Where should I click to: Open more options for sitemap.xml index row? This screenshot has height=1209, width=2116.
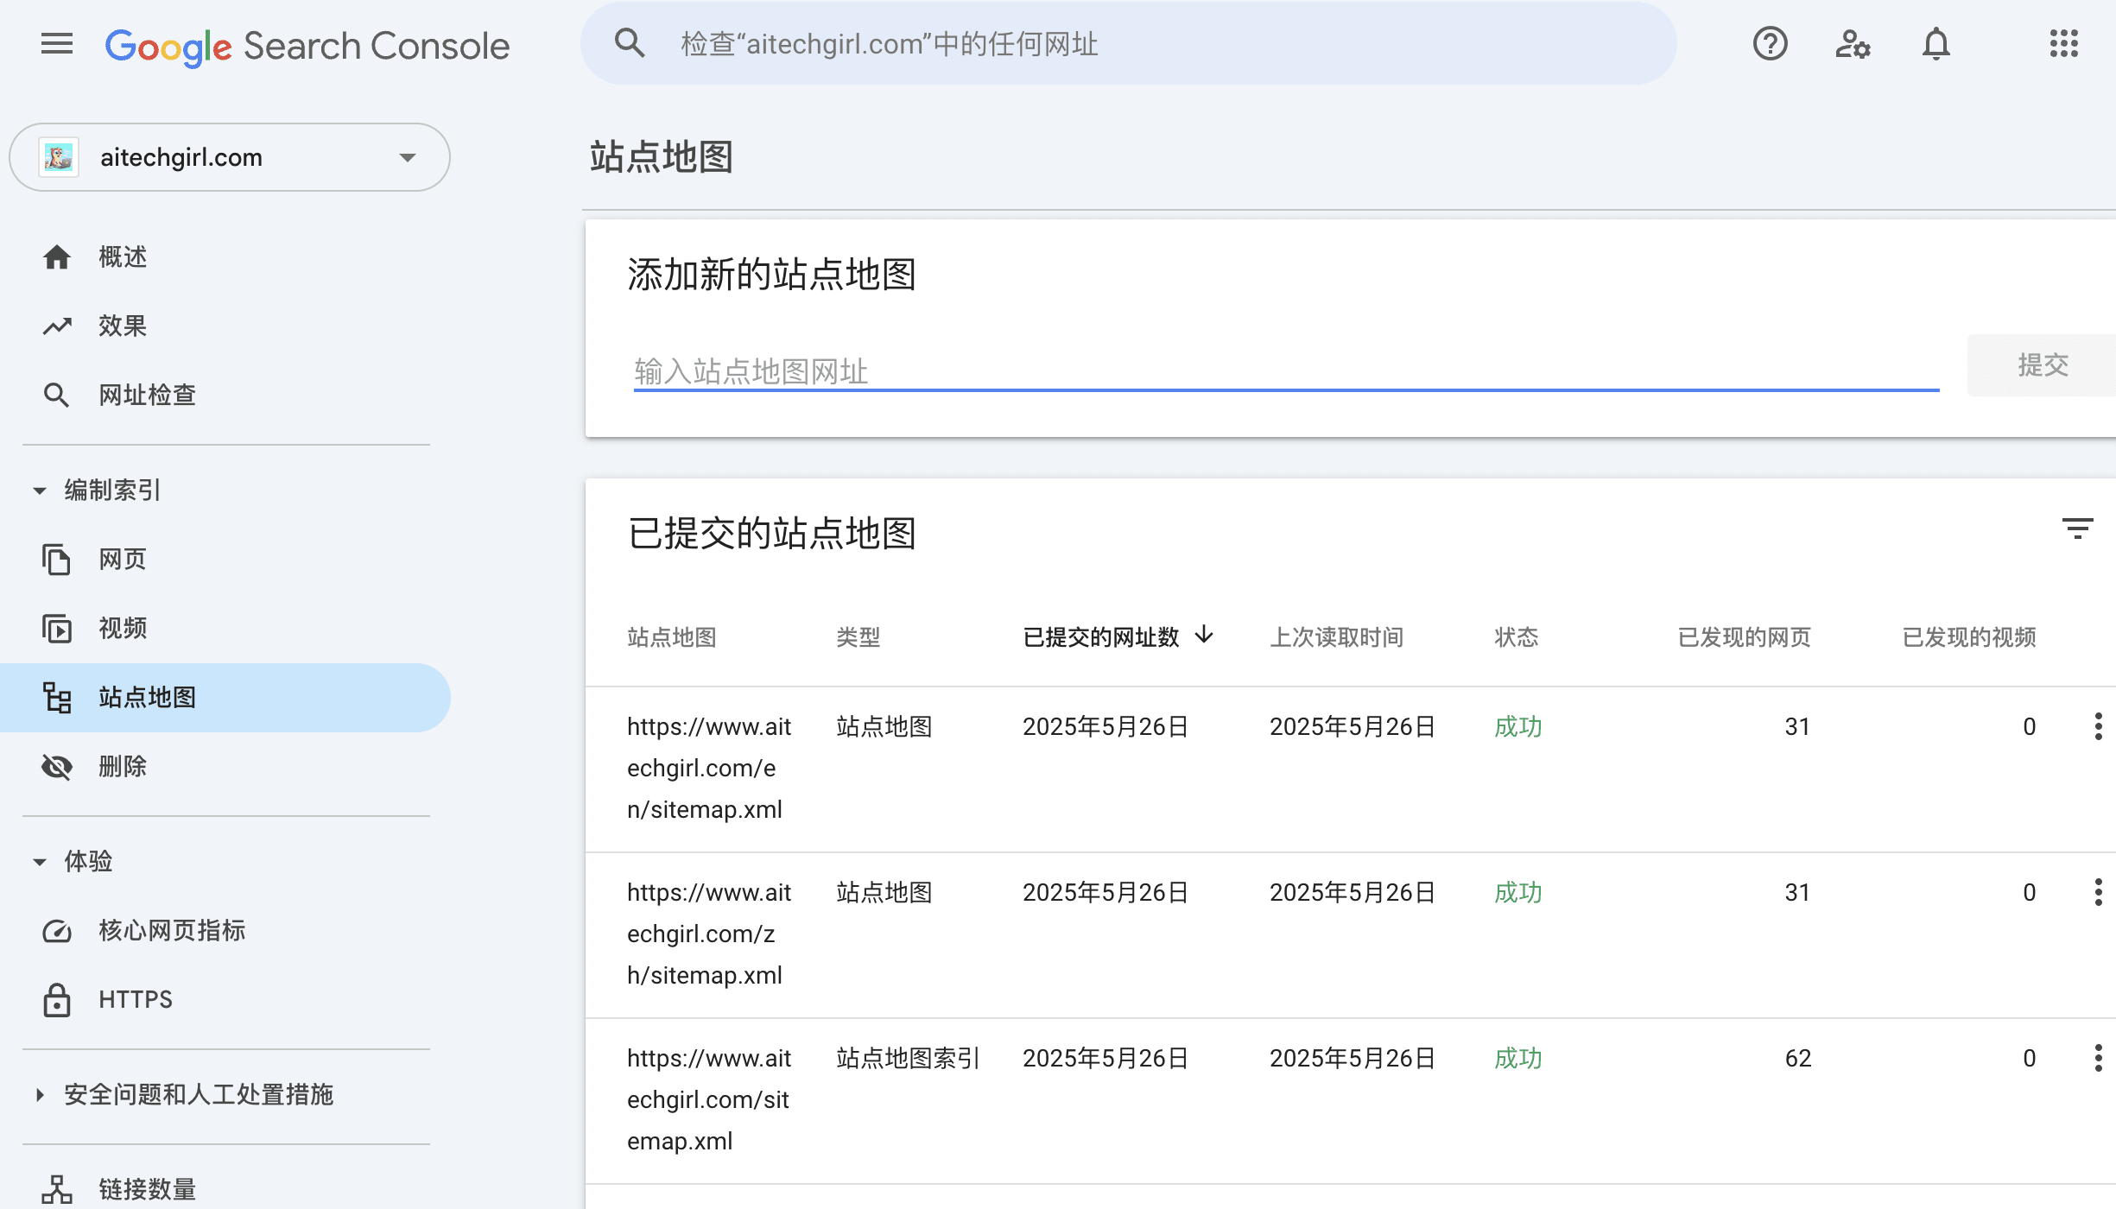(2098, 1058)
